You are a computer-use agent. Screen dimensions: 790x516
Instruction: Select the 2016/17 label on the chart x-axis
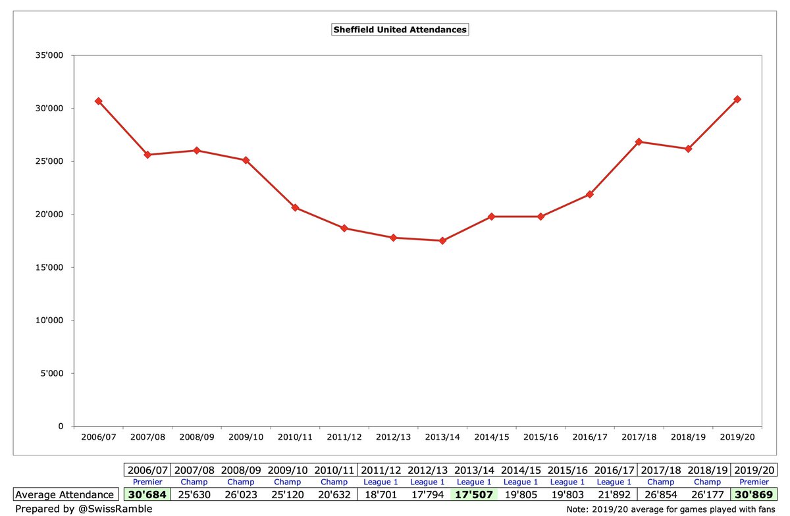(590, 436)
